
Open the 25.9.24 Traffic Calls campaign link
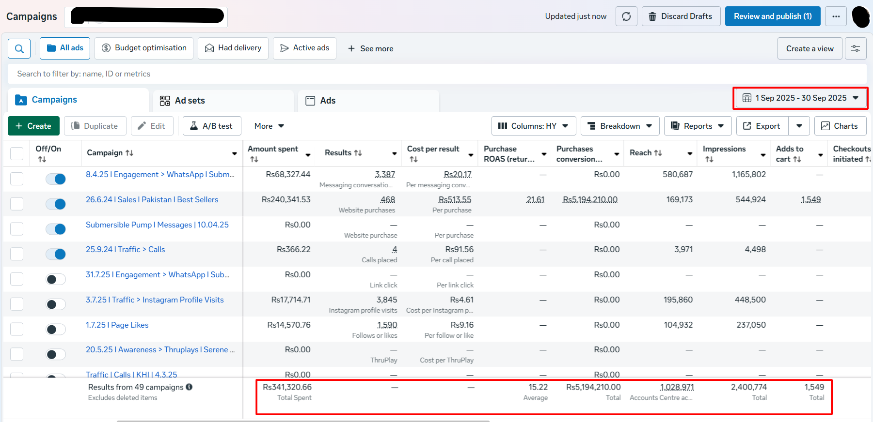(x=126, y=250)
